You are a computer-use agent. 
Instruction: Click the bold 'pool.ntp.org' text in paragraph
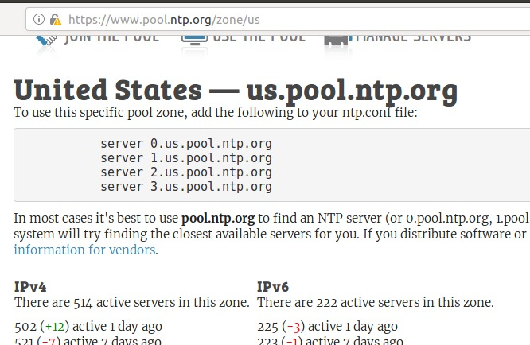(218, 219)
